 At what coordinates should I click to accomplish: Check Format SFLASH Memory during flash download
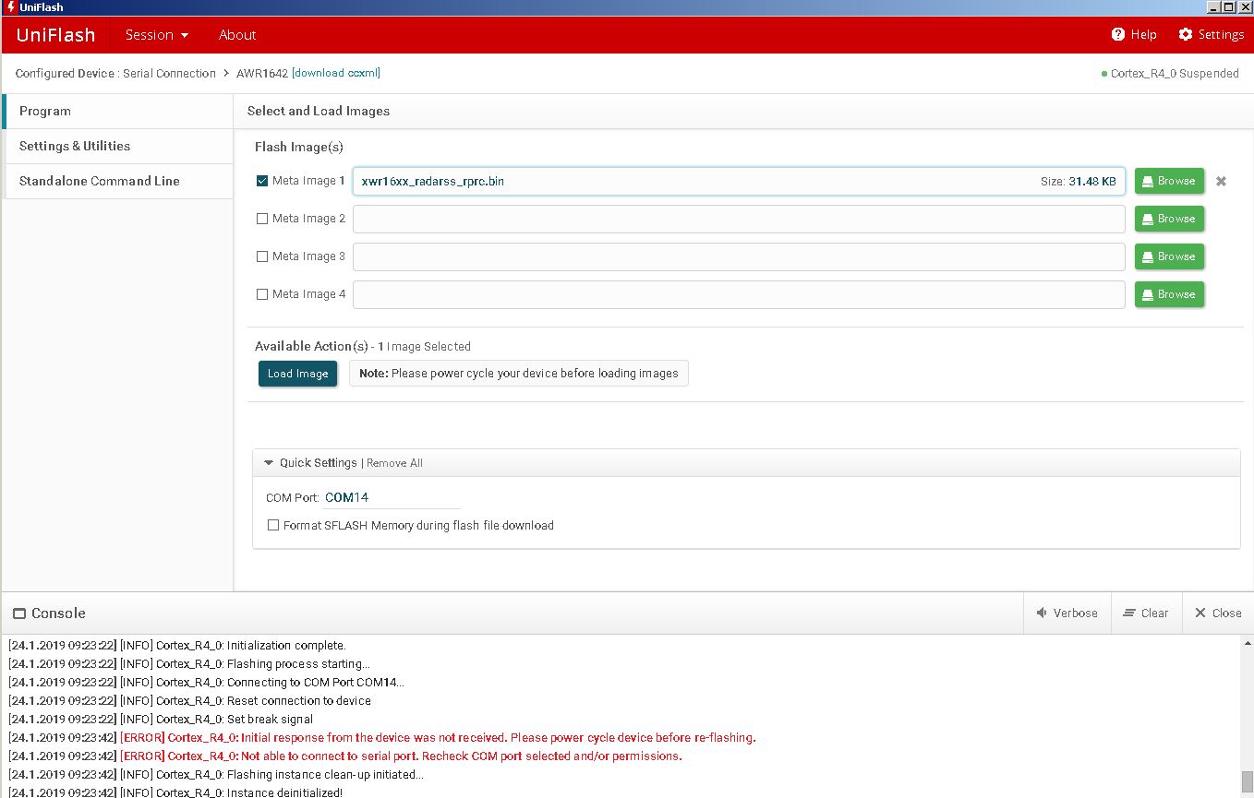click(x=273, y=525)
